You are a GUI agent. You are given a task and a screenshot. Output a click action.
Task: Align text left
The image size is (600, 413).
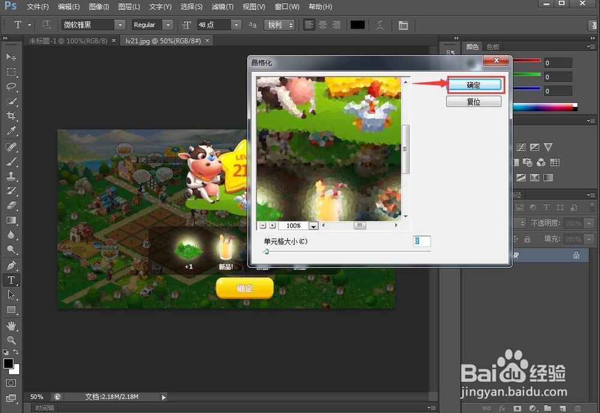click(309, 25)
